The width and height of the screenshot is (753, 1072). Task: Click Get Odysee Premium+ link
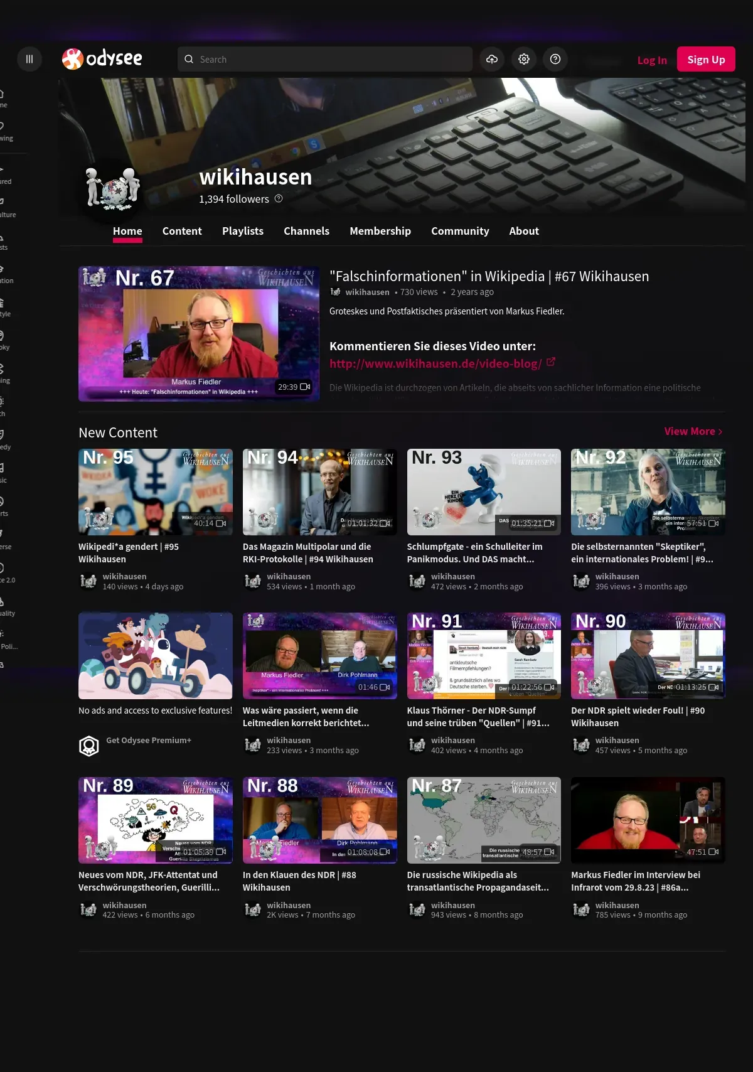tap(149, 740)
